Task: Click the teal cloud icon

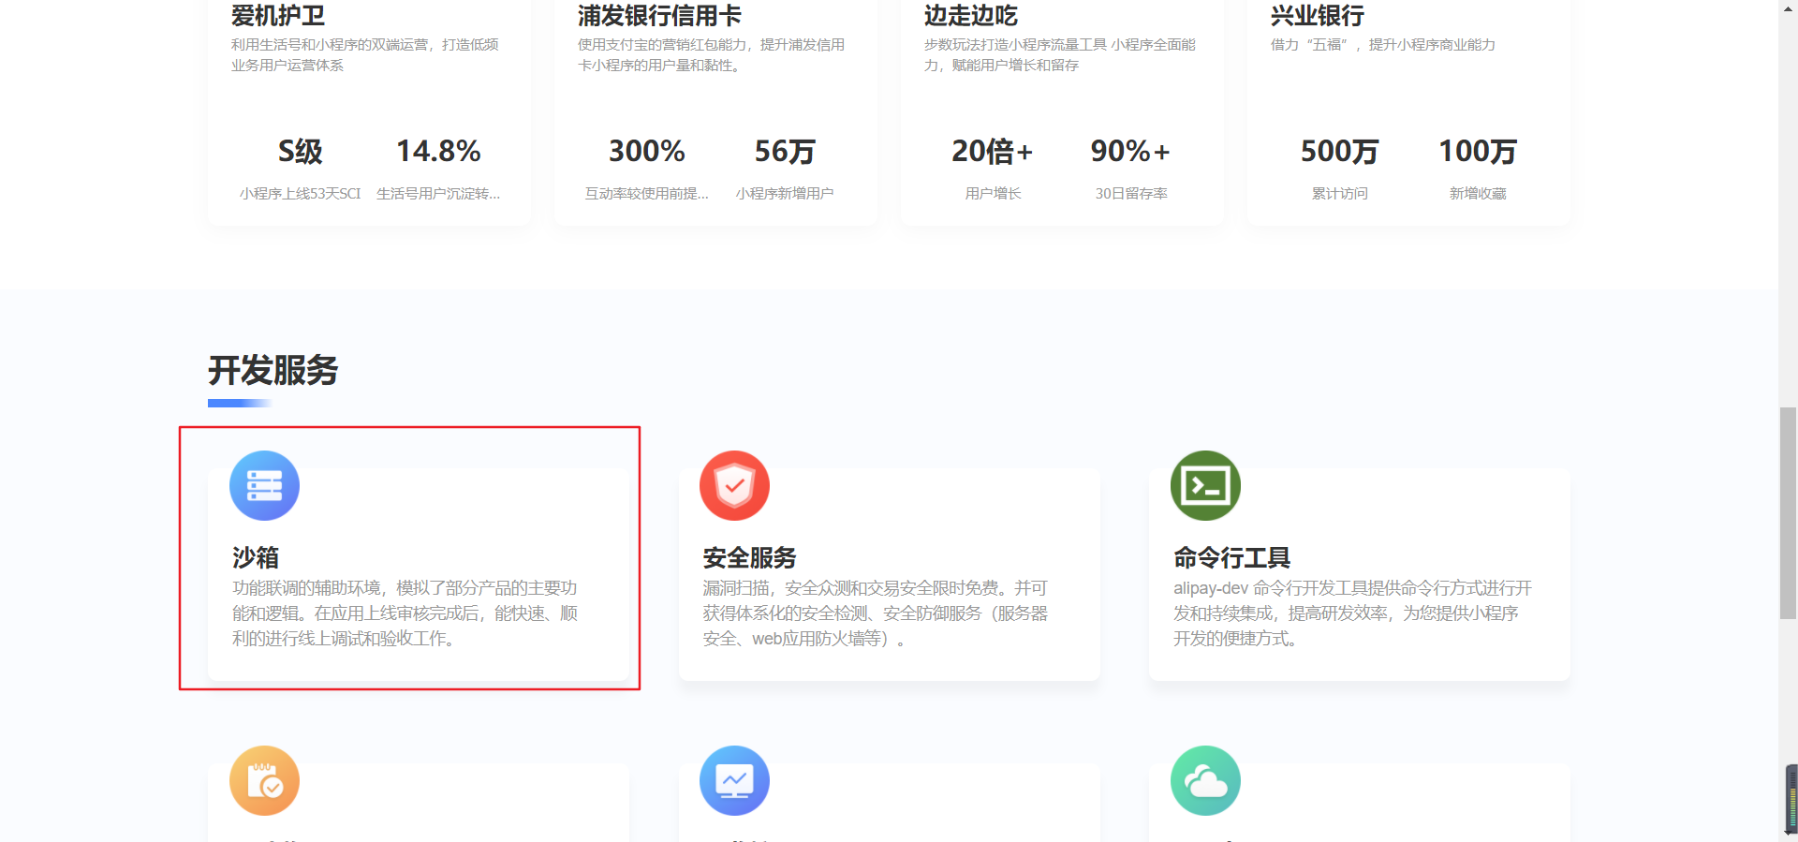Action: [x=1205, y=780]
